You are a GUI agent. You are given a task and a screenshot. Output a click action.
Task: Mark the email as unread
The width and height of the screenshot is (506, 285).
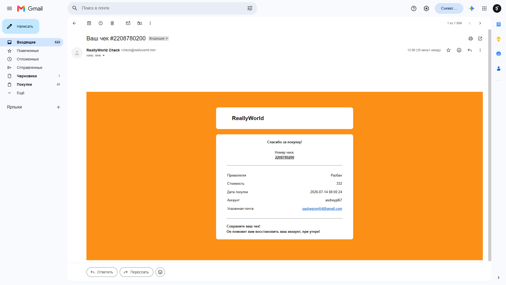click(x=128, y=23)
